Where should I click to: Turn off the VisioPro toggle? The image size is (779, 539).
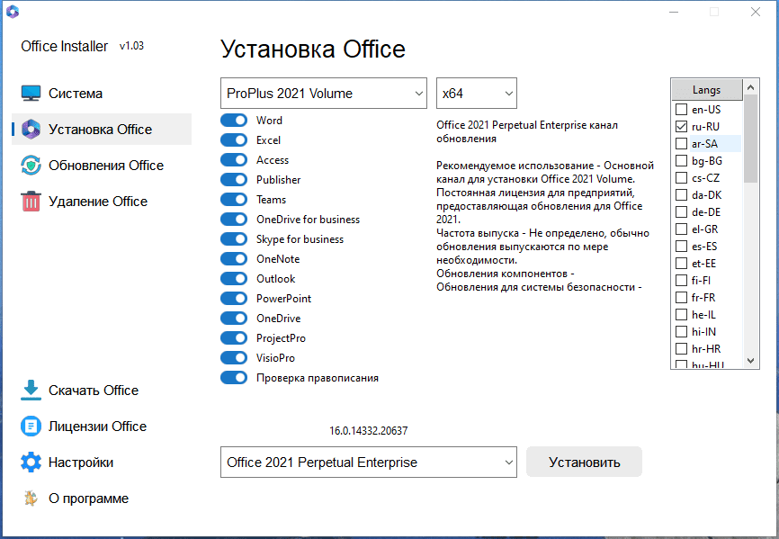[x=234, y=357]
